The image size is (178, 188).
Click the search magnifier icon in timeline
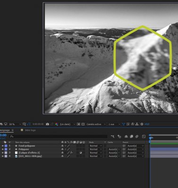click(x=11, y=137)
